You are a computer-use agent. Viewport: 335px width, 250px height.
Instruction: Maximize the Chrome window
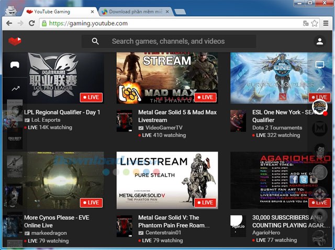click(310, 3)
